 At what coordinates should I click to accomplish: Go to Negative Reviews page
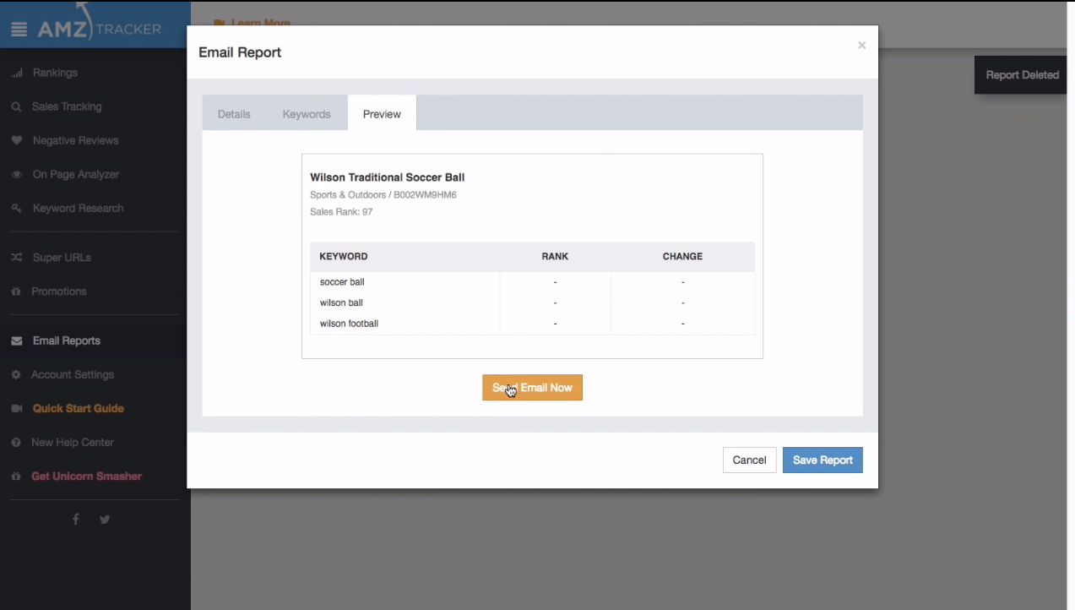(75, 141)
